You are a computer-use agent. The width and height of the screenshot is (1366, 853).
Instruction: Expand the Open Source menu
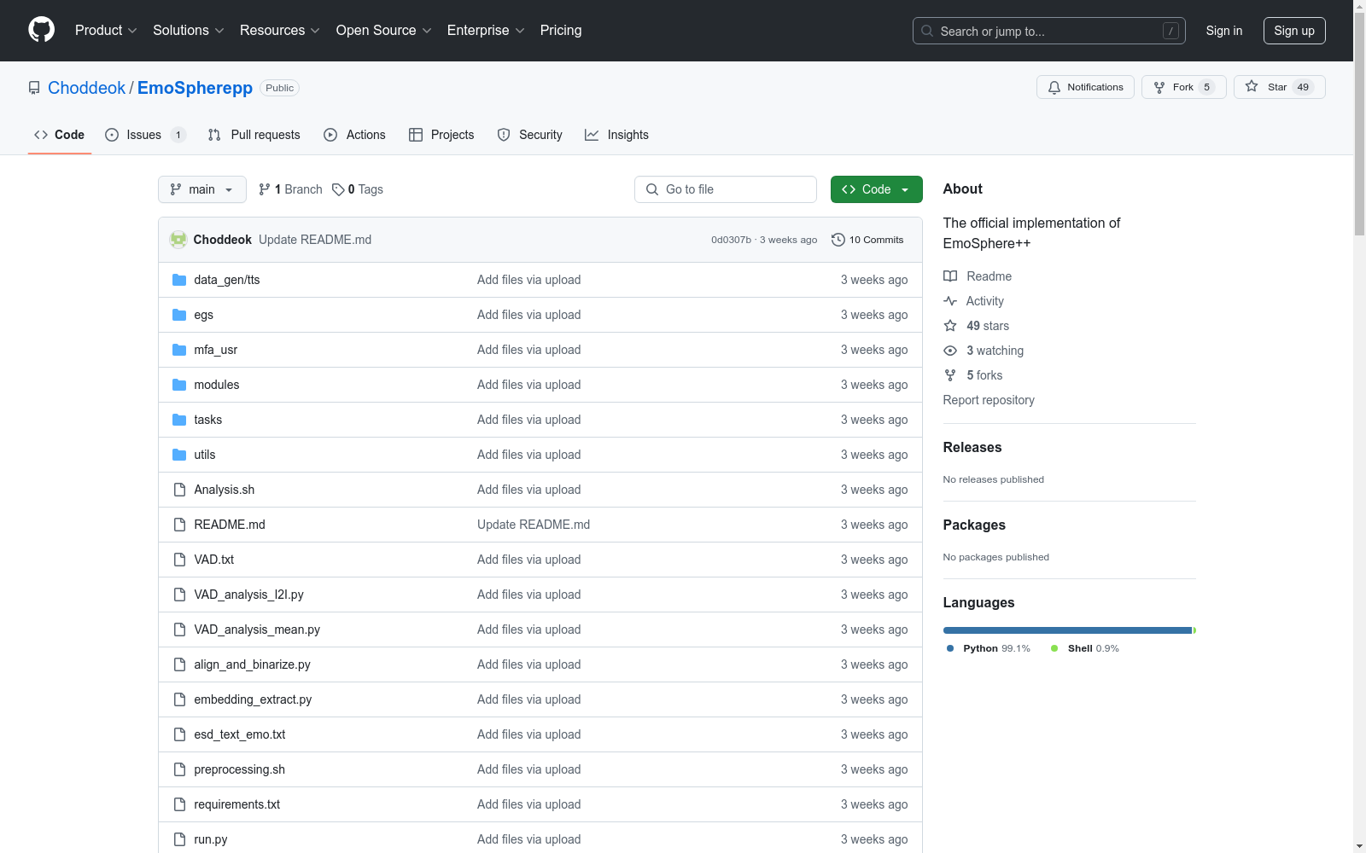pyautogui.click(x=384, y=30)
